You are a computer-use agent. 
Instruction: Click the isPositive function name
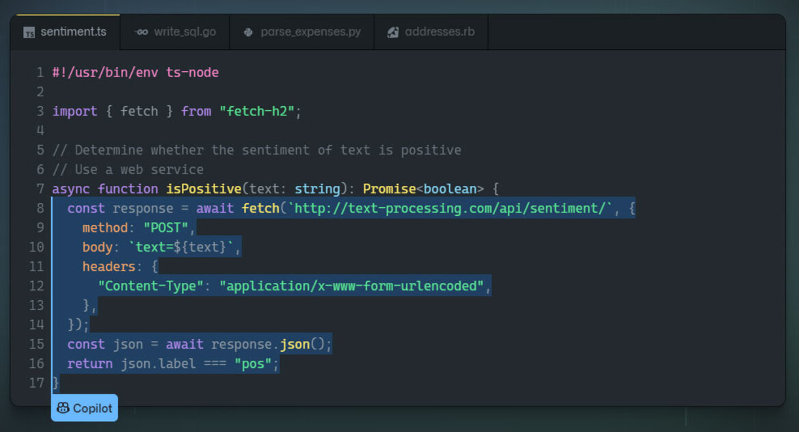203,189
